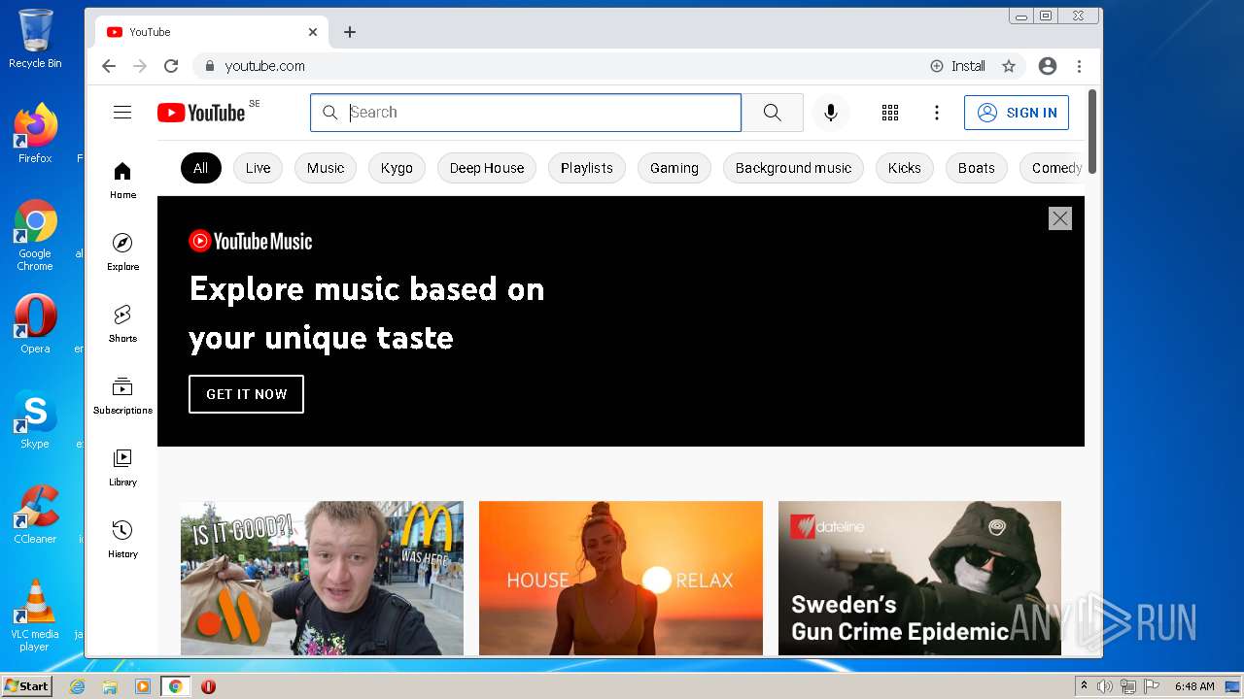Open the Skype desktop shortcut
Image resolution: width=1244 pixels, height=699 pixels.
click(x=35, y=419)
